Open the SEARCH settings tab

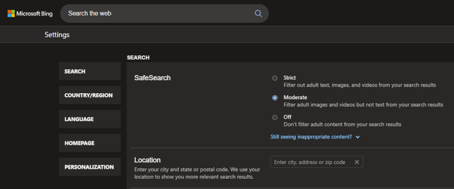pyautogui.click(x=90, y=71)
